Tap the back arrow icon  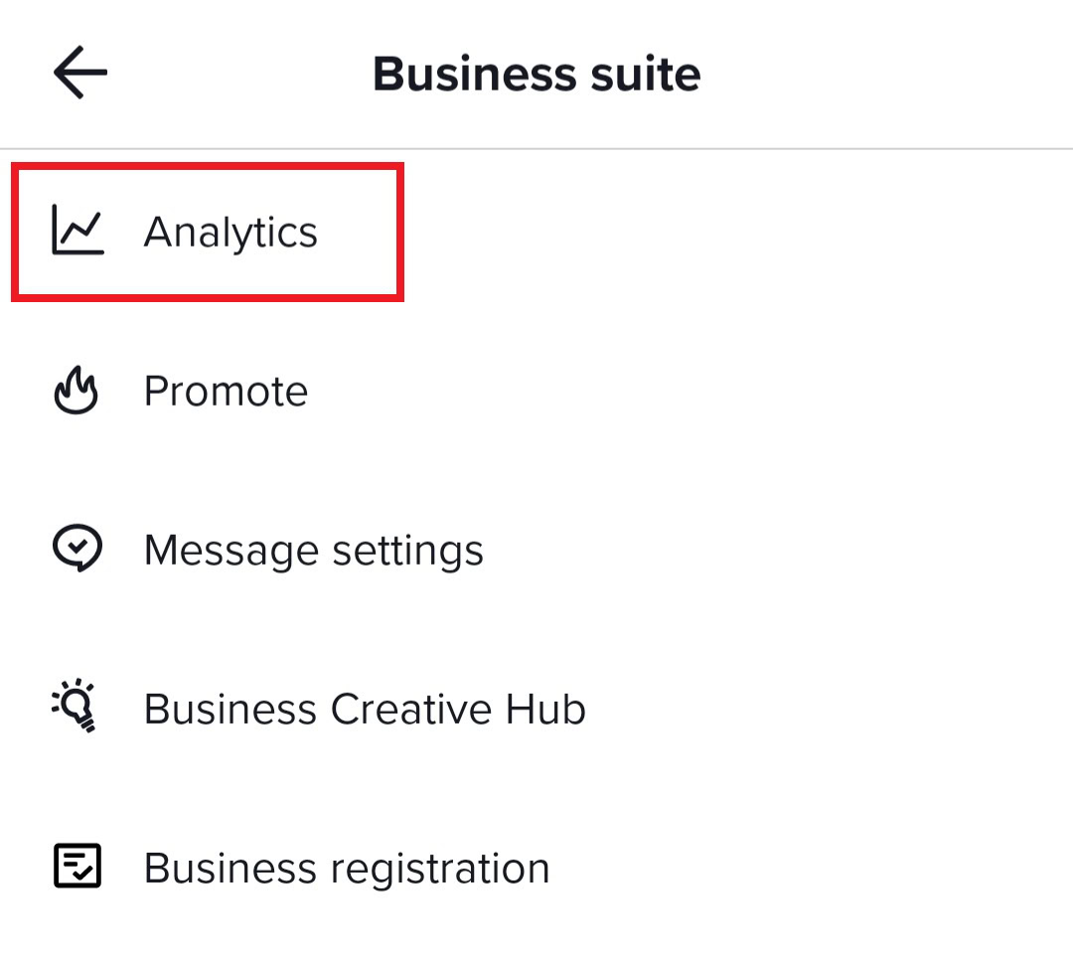[x=80, y=75]
